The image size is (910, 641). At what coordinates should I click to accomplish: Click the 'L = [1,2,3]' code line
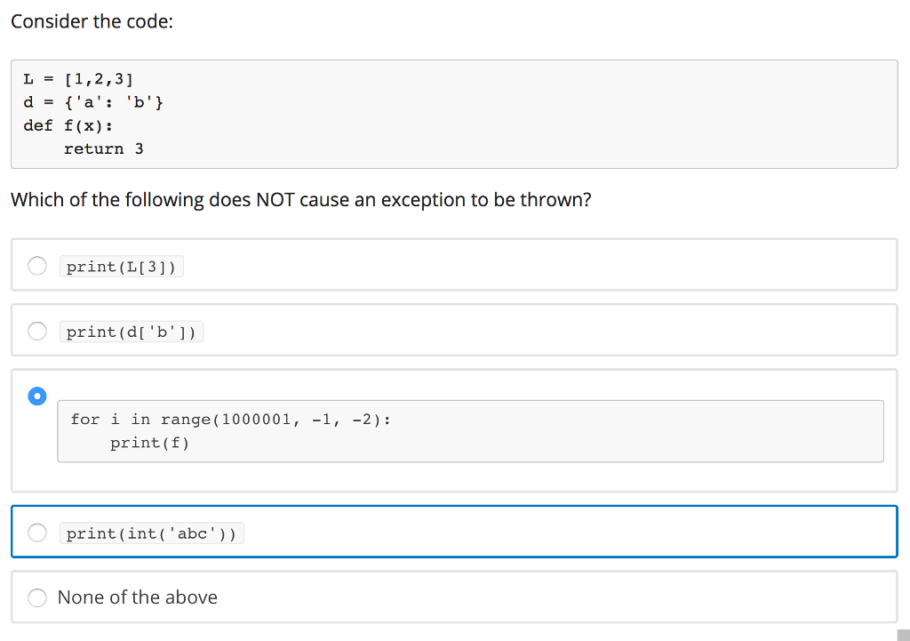(78, 79)
